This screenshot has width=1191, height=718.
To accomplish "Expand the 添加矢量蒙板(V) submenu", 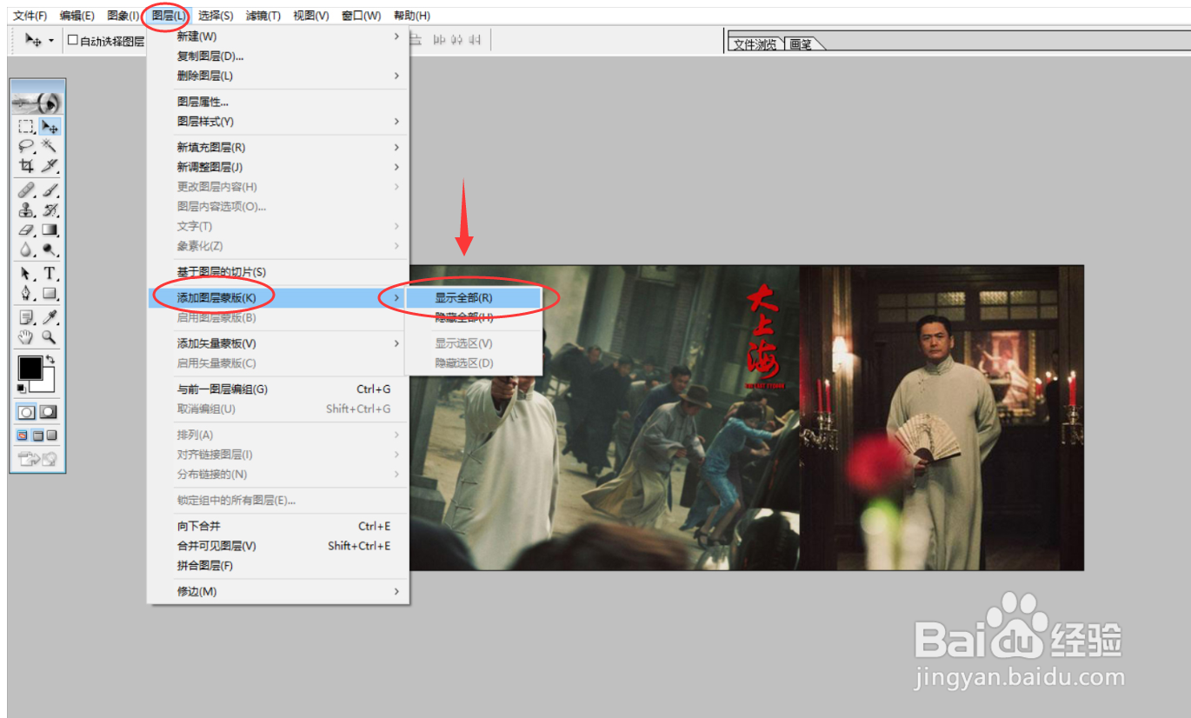I will coord(396,343).
